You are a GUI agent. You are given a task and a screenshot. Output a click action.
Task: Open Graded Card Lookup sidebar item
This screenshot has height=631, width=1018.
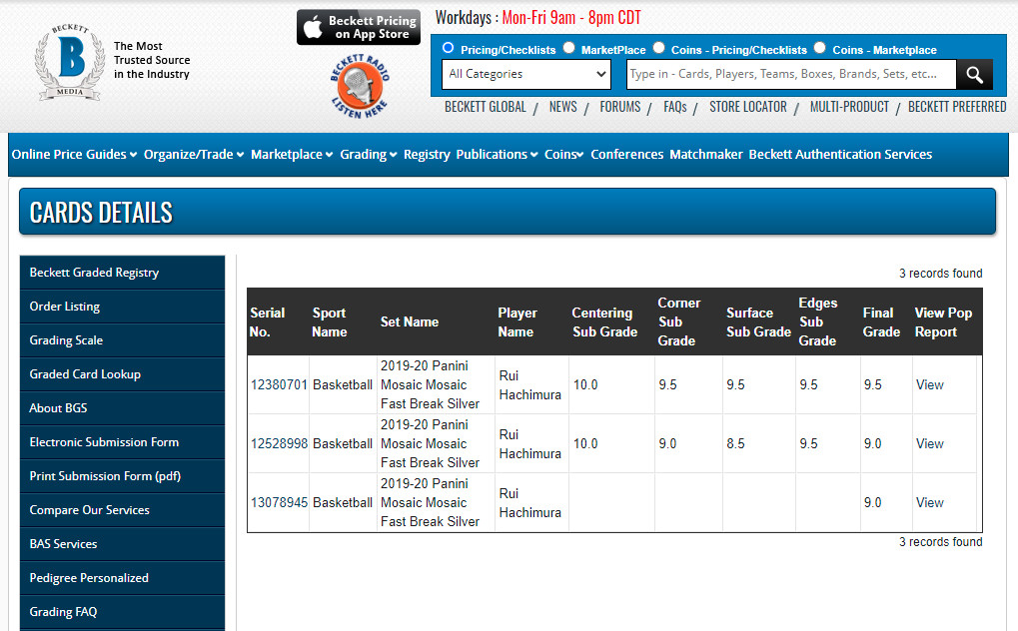point(122,374)
